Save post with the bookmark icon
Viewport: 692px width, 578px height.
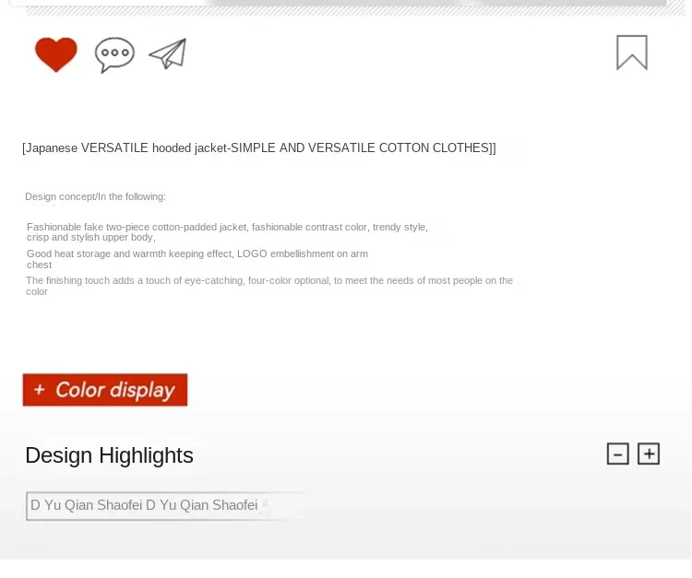(x=632, y=53)
